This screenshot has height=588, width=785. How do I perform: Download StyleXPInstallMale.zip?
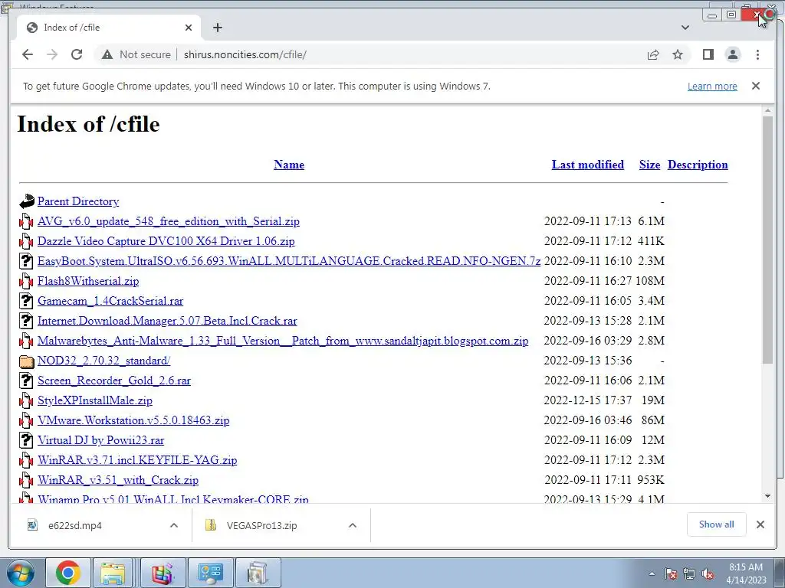point(94,400)
